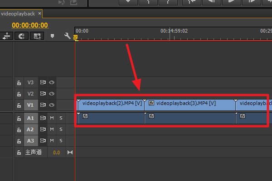Click the master track volume value 0.0
Image resolution: width=272 pixels, height=181 pixels.
pyautogui.click(x=56, y=152)
